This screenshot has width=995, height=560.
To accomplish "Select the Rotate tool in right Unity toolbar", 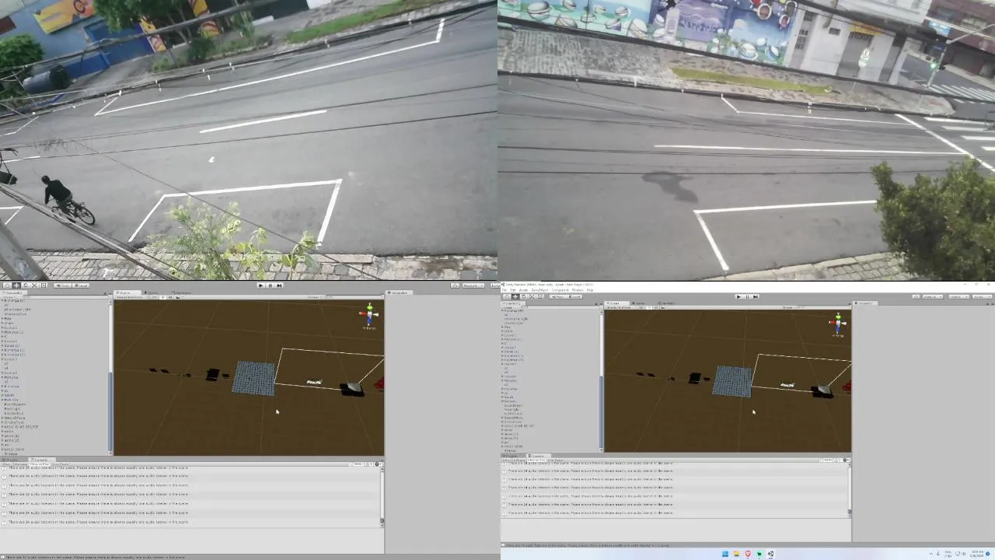I will point(523,296).
